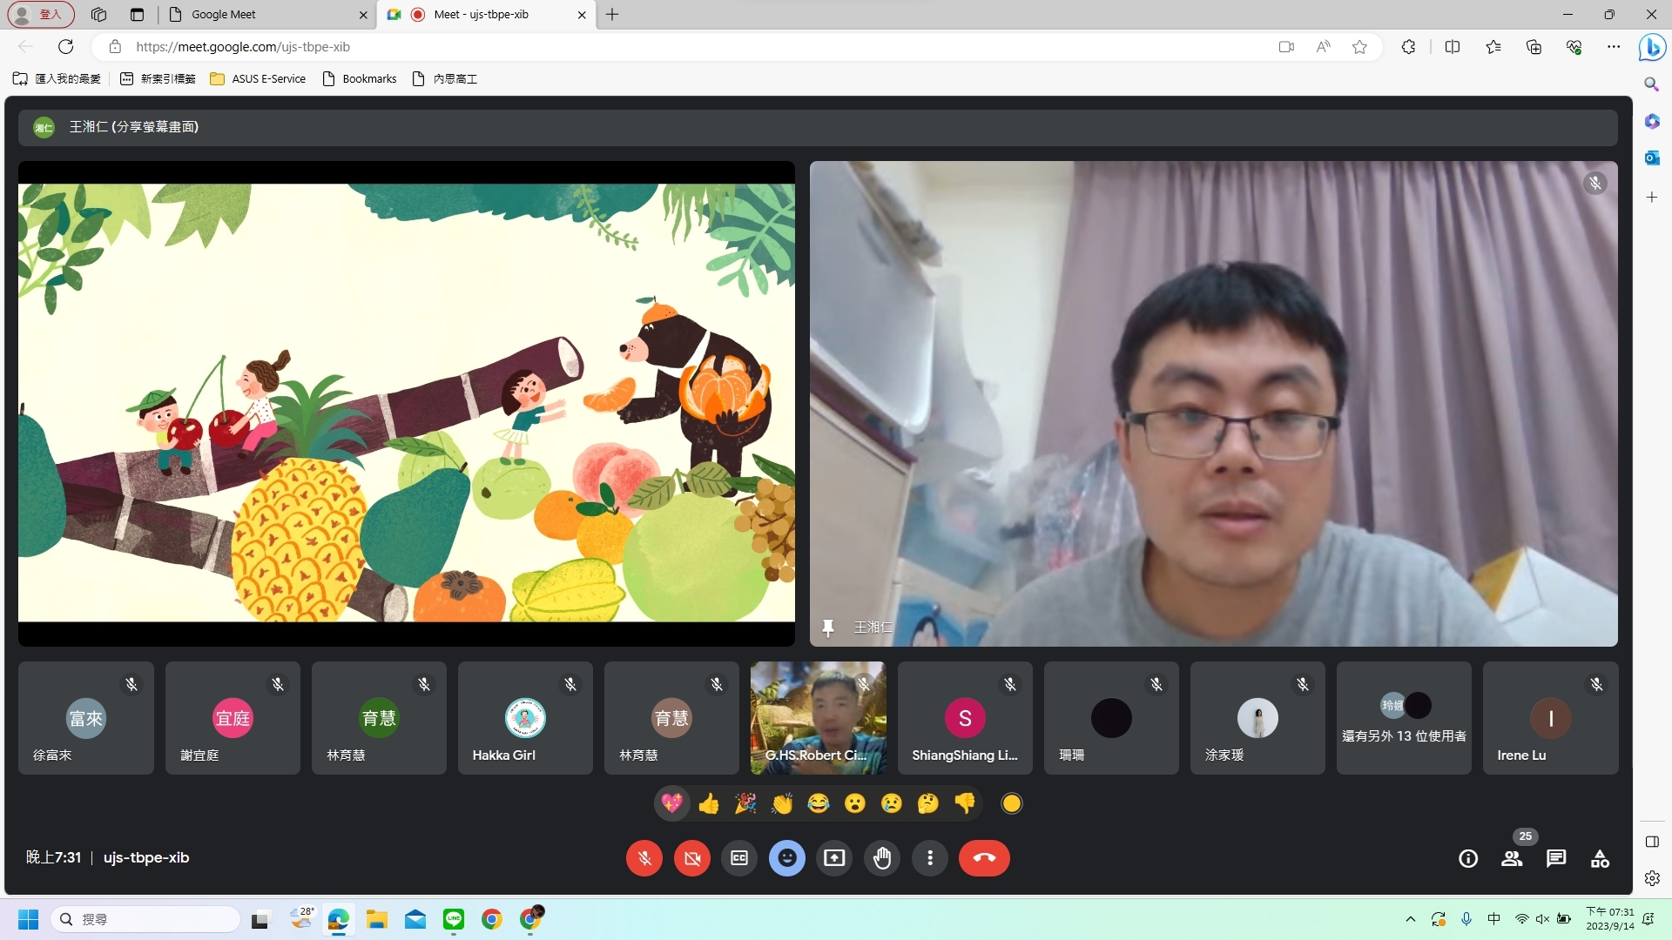The width and height of the screenshot is (1672, 940).
Task: Send the clapping hands reaction
Action: [x=782, y=803]
